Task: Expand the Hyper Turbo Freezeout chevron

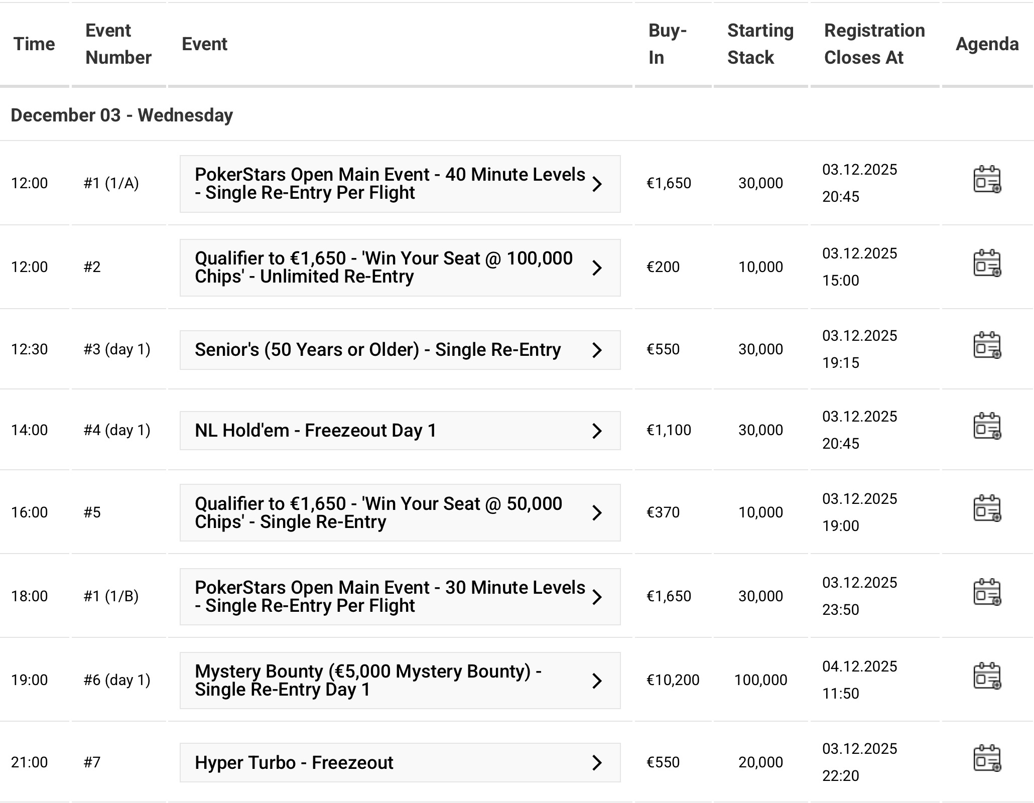Action: [597, 763]
